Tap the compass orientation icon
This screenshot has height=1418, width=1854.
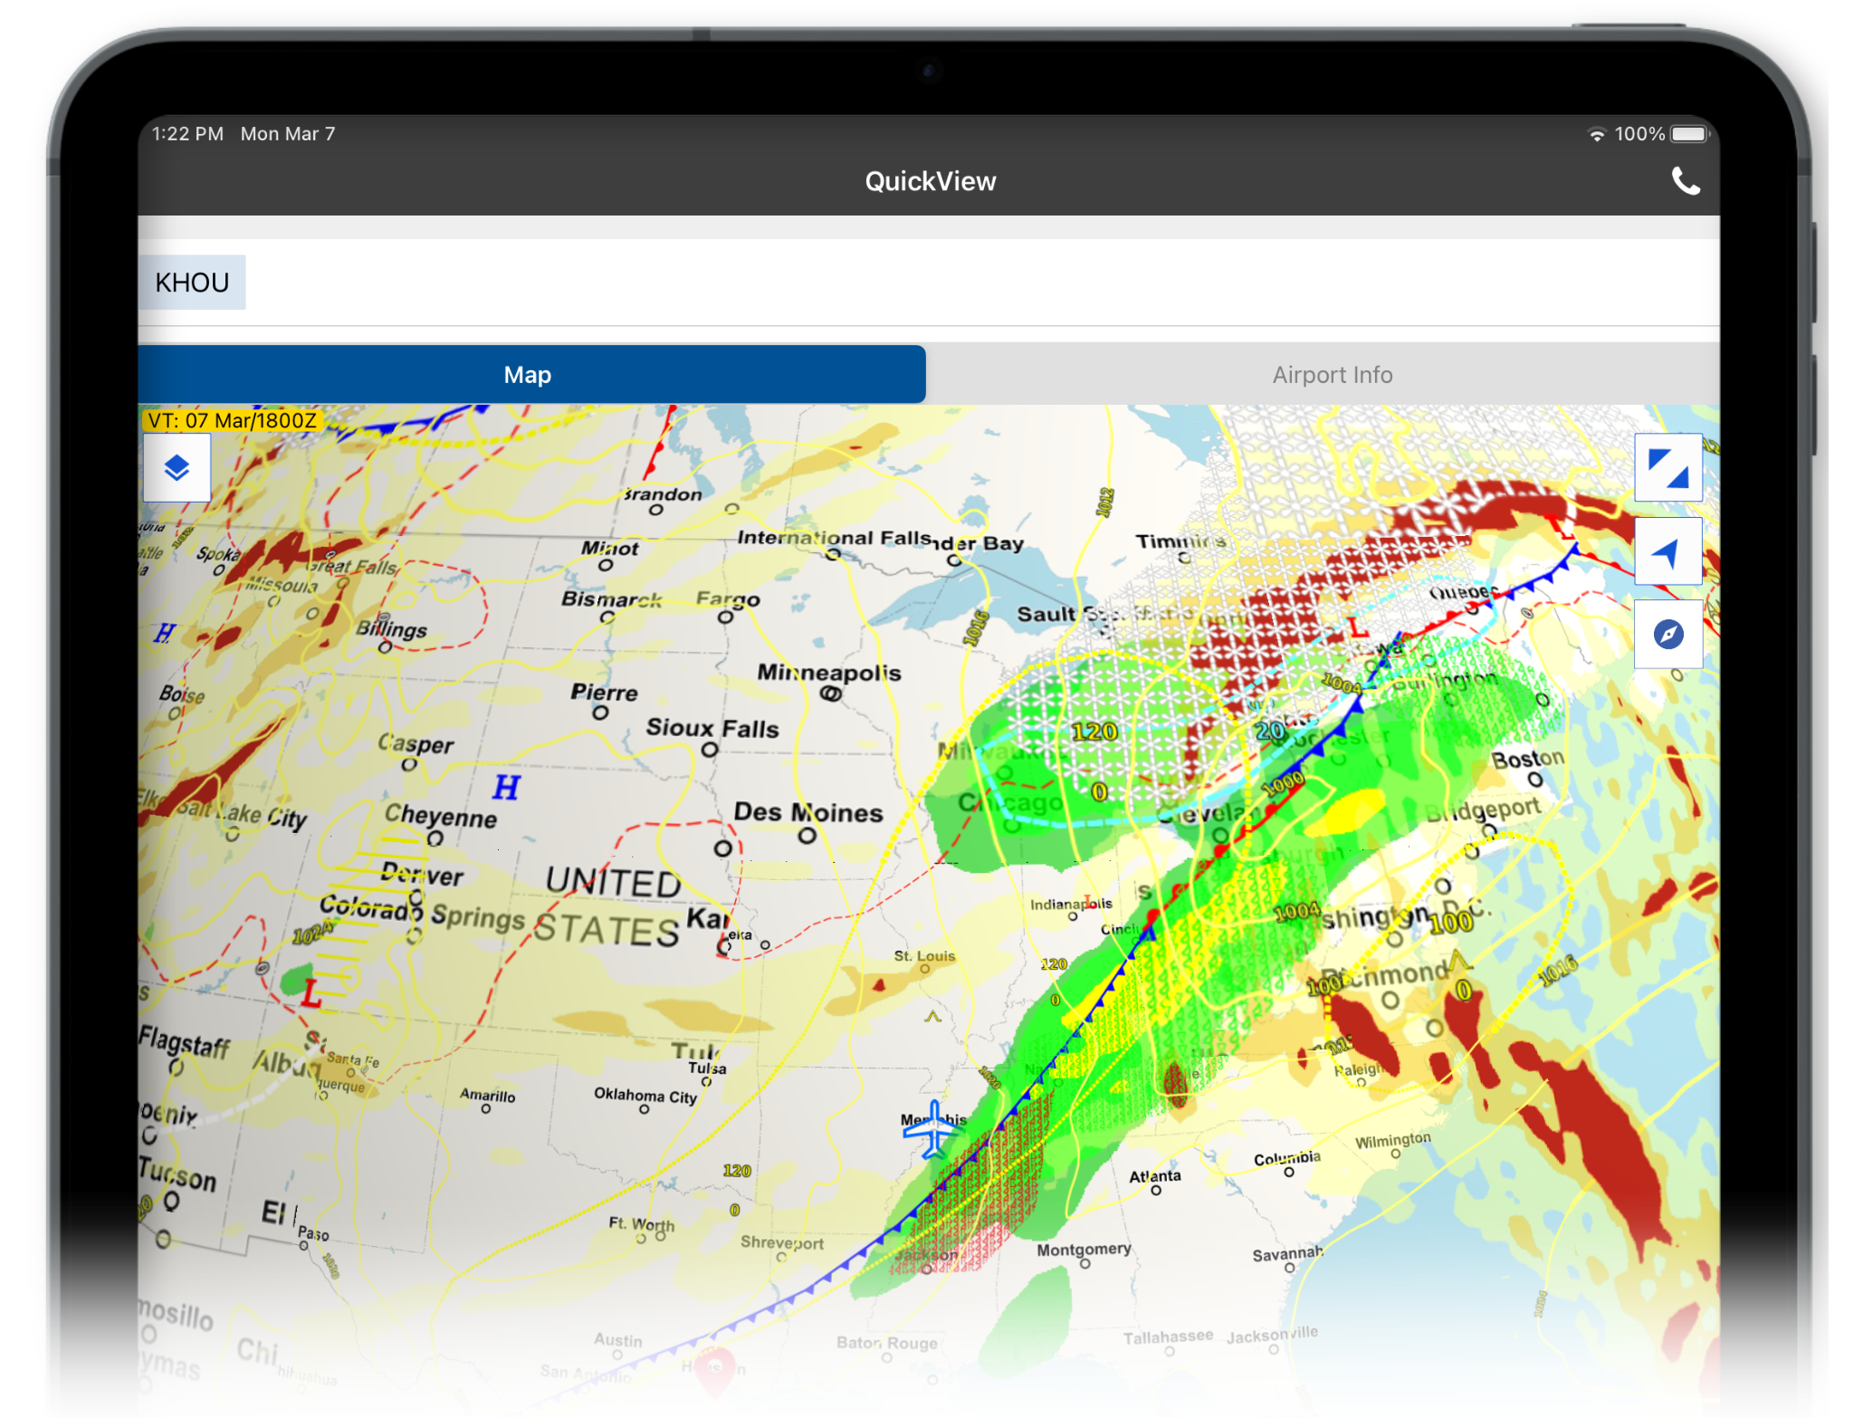click(x=1668, y=634)
